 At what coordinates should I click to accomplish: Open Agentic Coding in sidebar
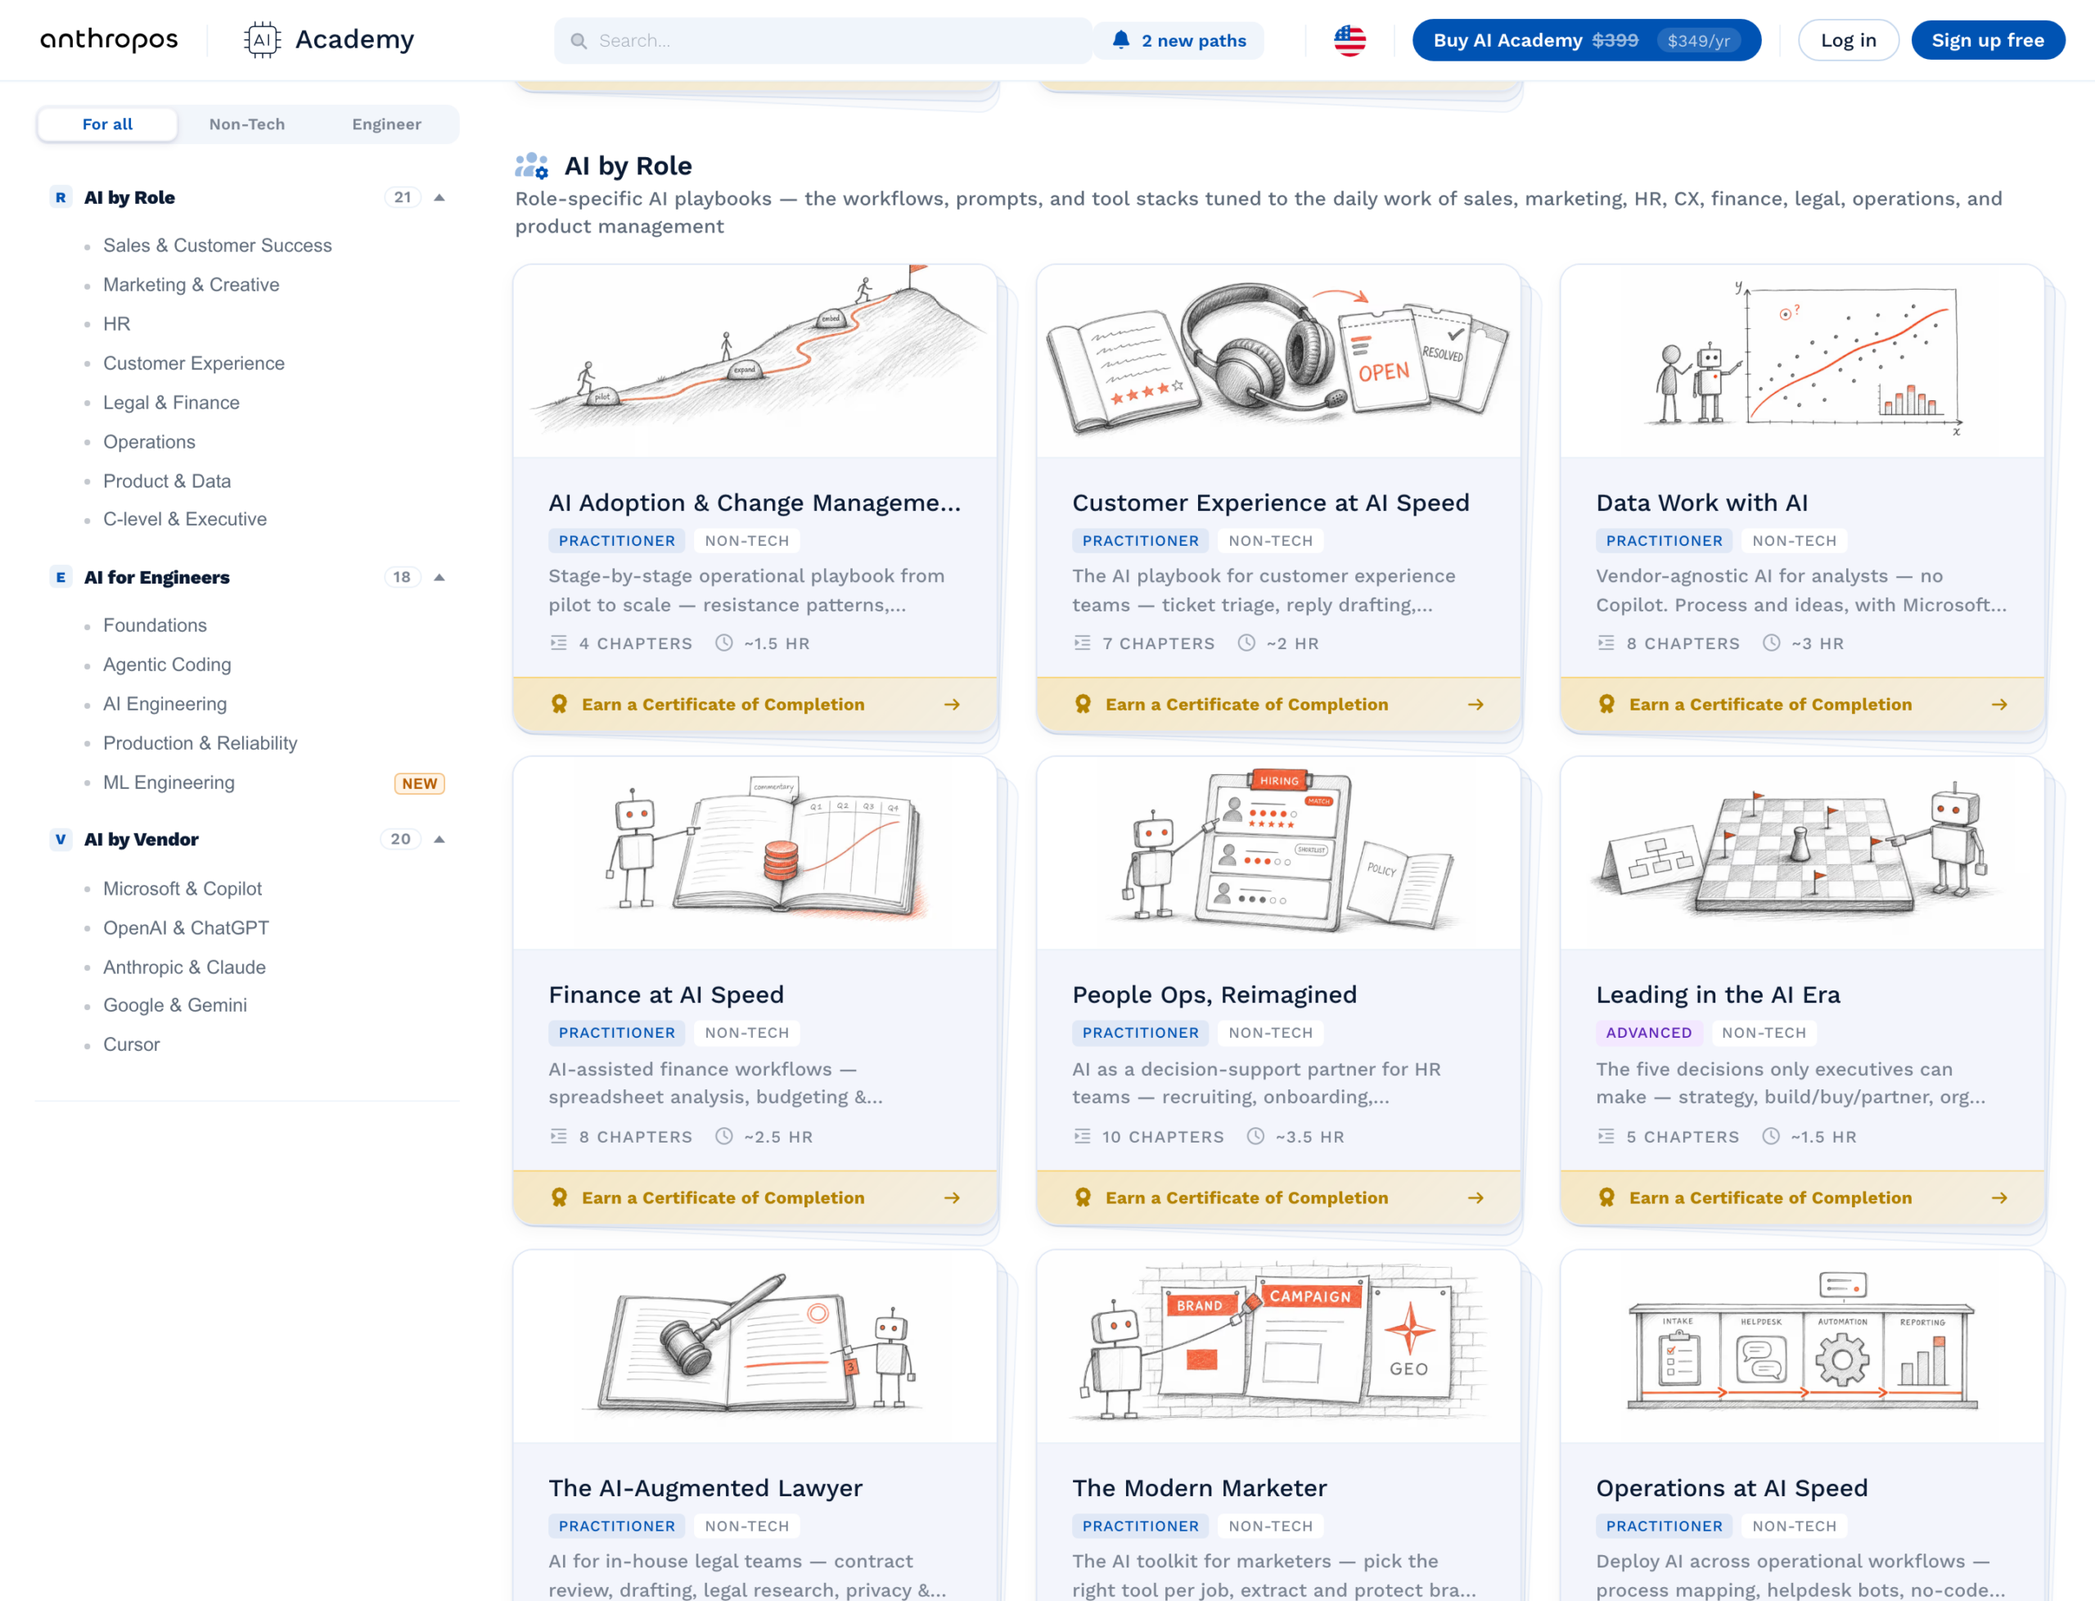tap(167, 665)
